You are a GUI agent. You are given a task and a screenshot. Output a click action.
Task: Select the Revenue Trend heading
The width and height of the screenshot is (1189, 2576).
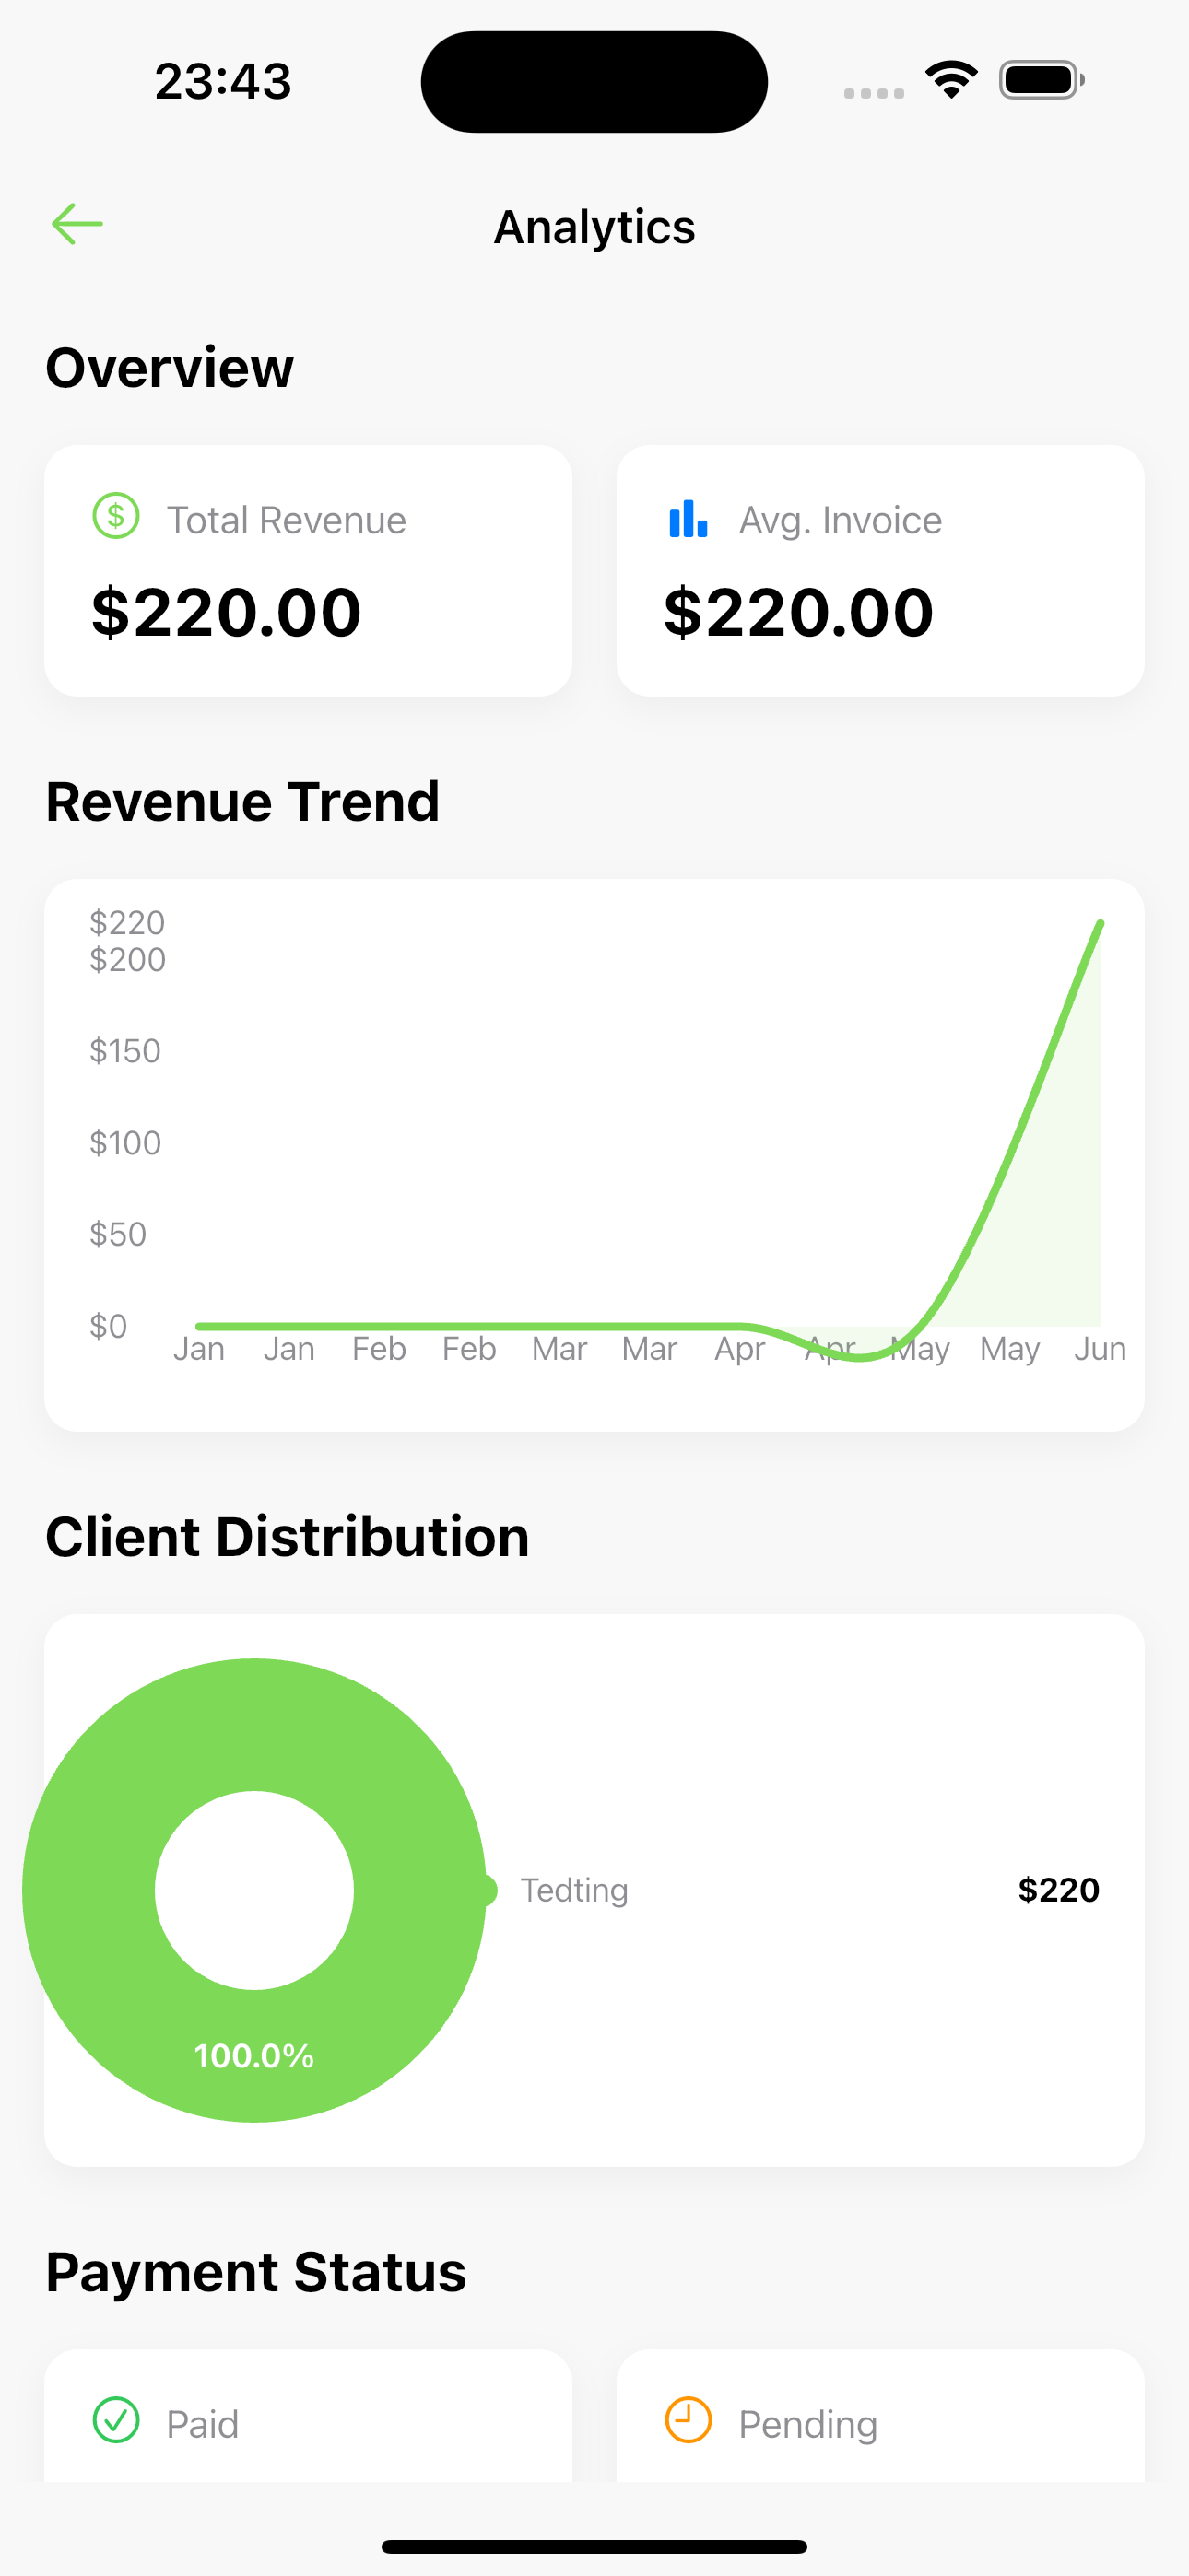pos(243,801)
